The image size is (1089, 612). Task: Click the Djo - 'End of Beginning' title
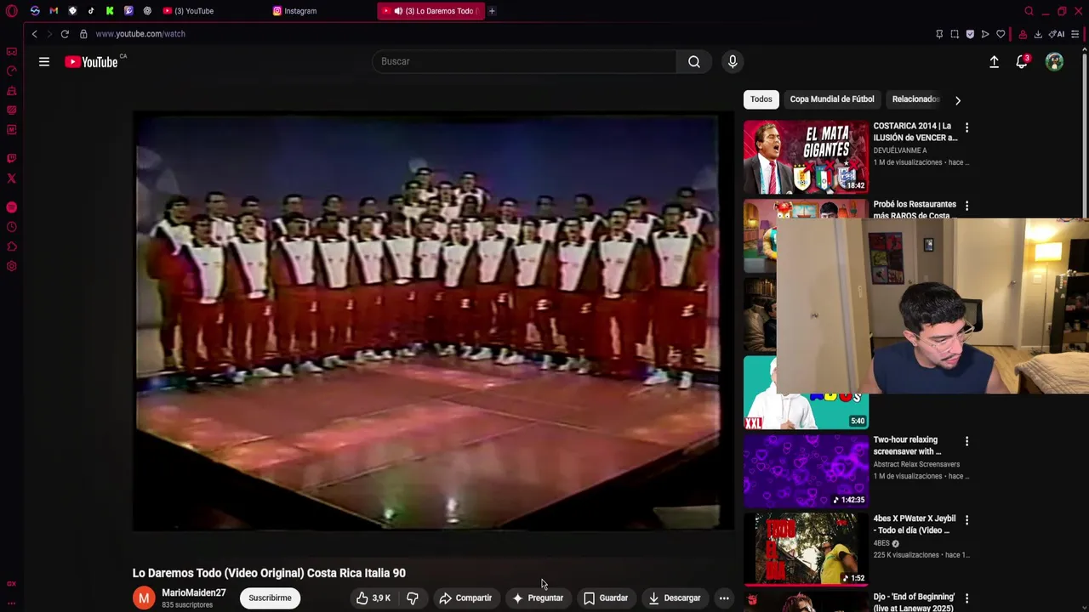point(915,602)
